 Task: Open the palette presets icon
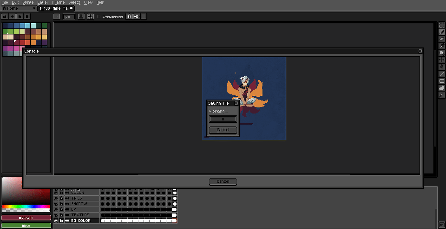coord(20,16)
